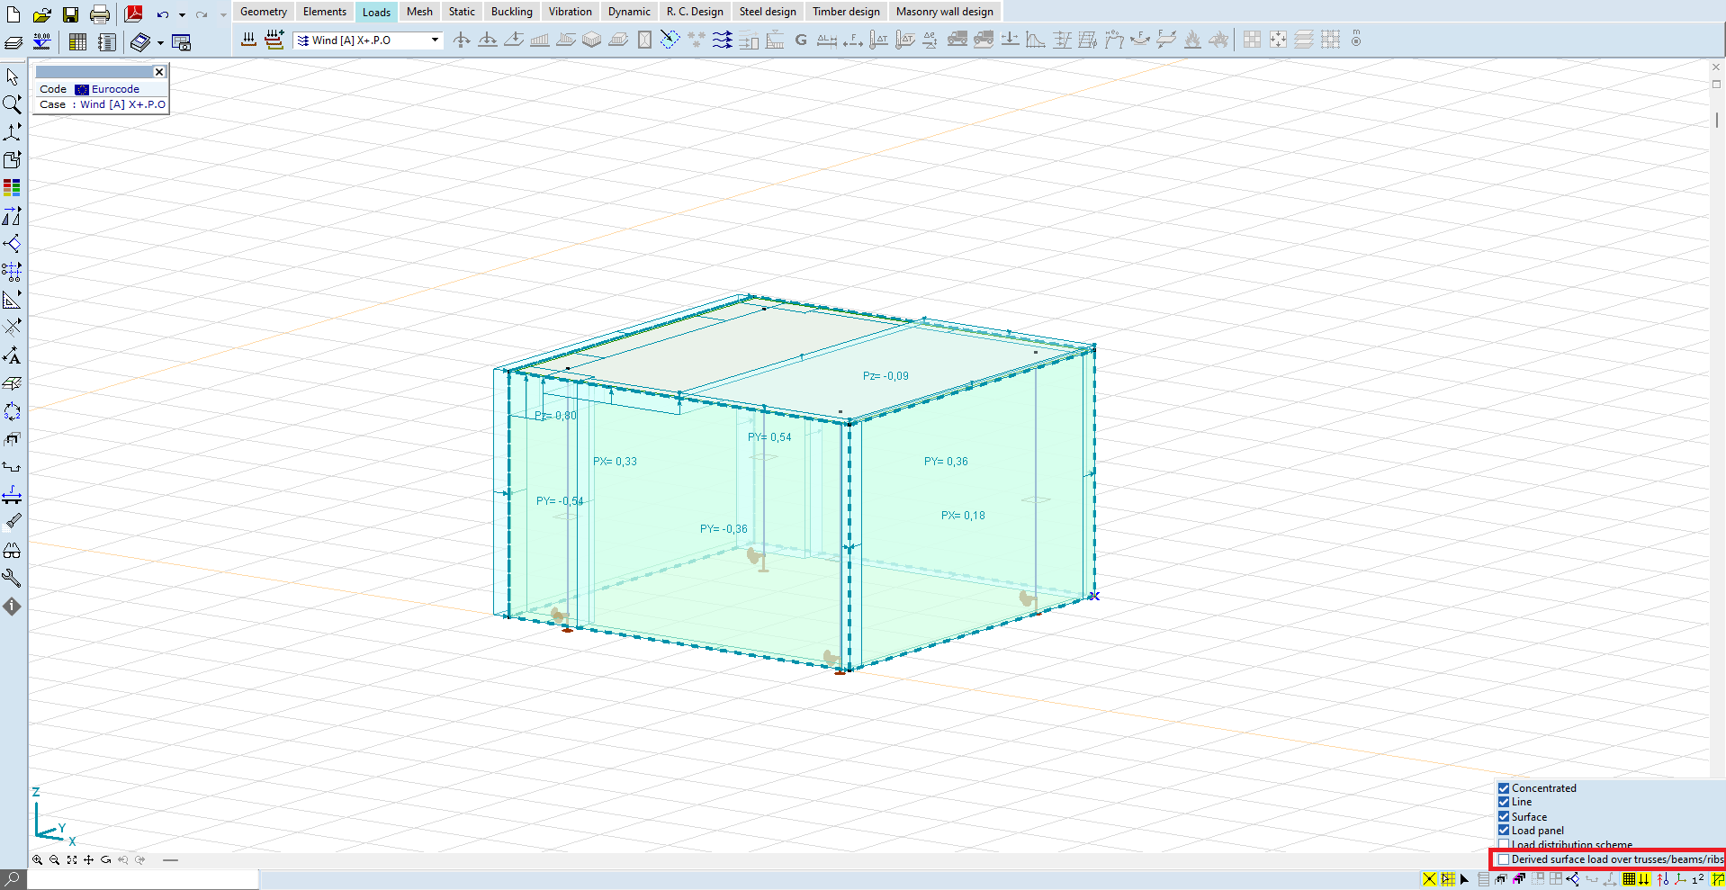Open the Dynamic tab
This screenshot has height=890, width=1726.
tap(629, 12)
